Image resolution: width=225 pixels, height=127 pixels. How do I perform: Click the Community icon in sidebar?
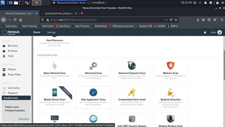(4, 88)
